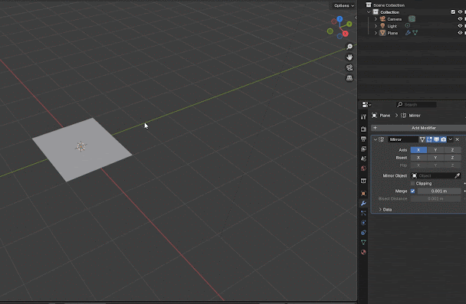The image size is (466, 304).
Task: Click the properties Search field
Action: [x=416, y=104]
